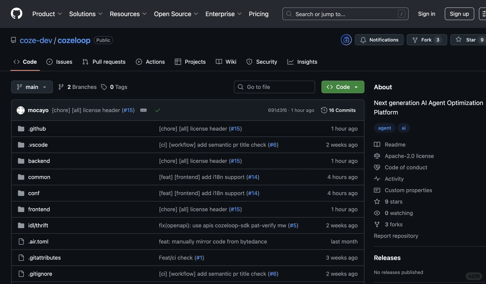Click the .github folder icon
The height and width of the screenshot is (284, 486).
[x=21, y=129]
